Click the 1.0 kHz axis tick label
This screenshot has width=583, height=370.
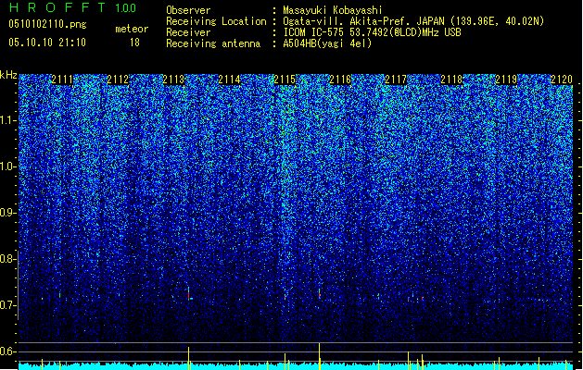[7, 166]
